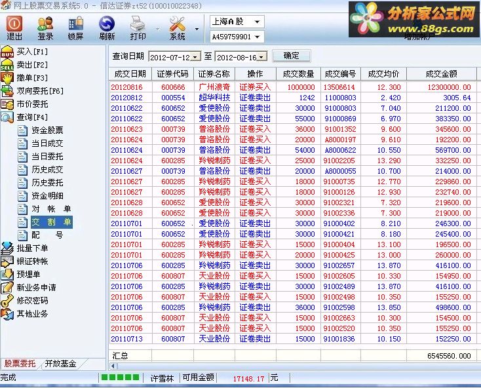Switch to the 开放基金 tab

61,364
